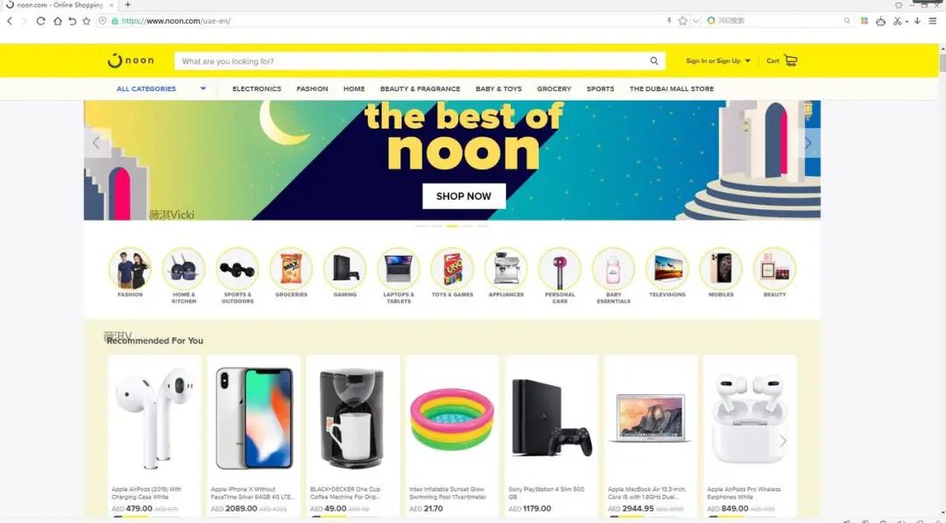Viewport: 946px width, 523px height.
Task: Bookmark page with address bar star
Action: (682, 20)
